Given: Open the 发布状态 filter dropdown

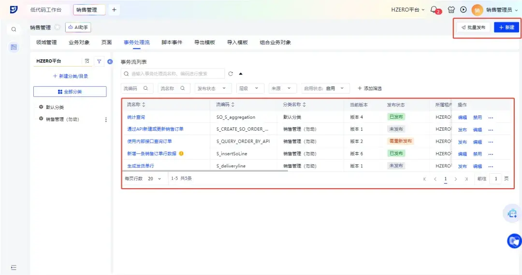Looking at the screenshot, I should 211,88.
